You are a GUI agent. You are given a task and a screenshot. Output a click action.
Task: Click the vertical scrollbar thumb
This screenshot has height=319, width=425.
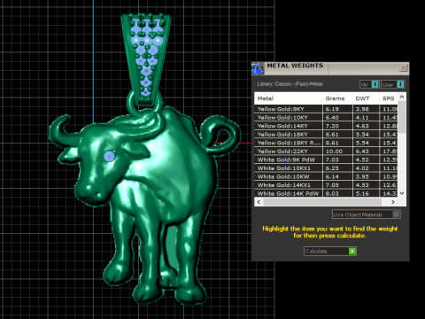tap(402, 117)
